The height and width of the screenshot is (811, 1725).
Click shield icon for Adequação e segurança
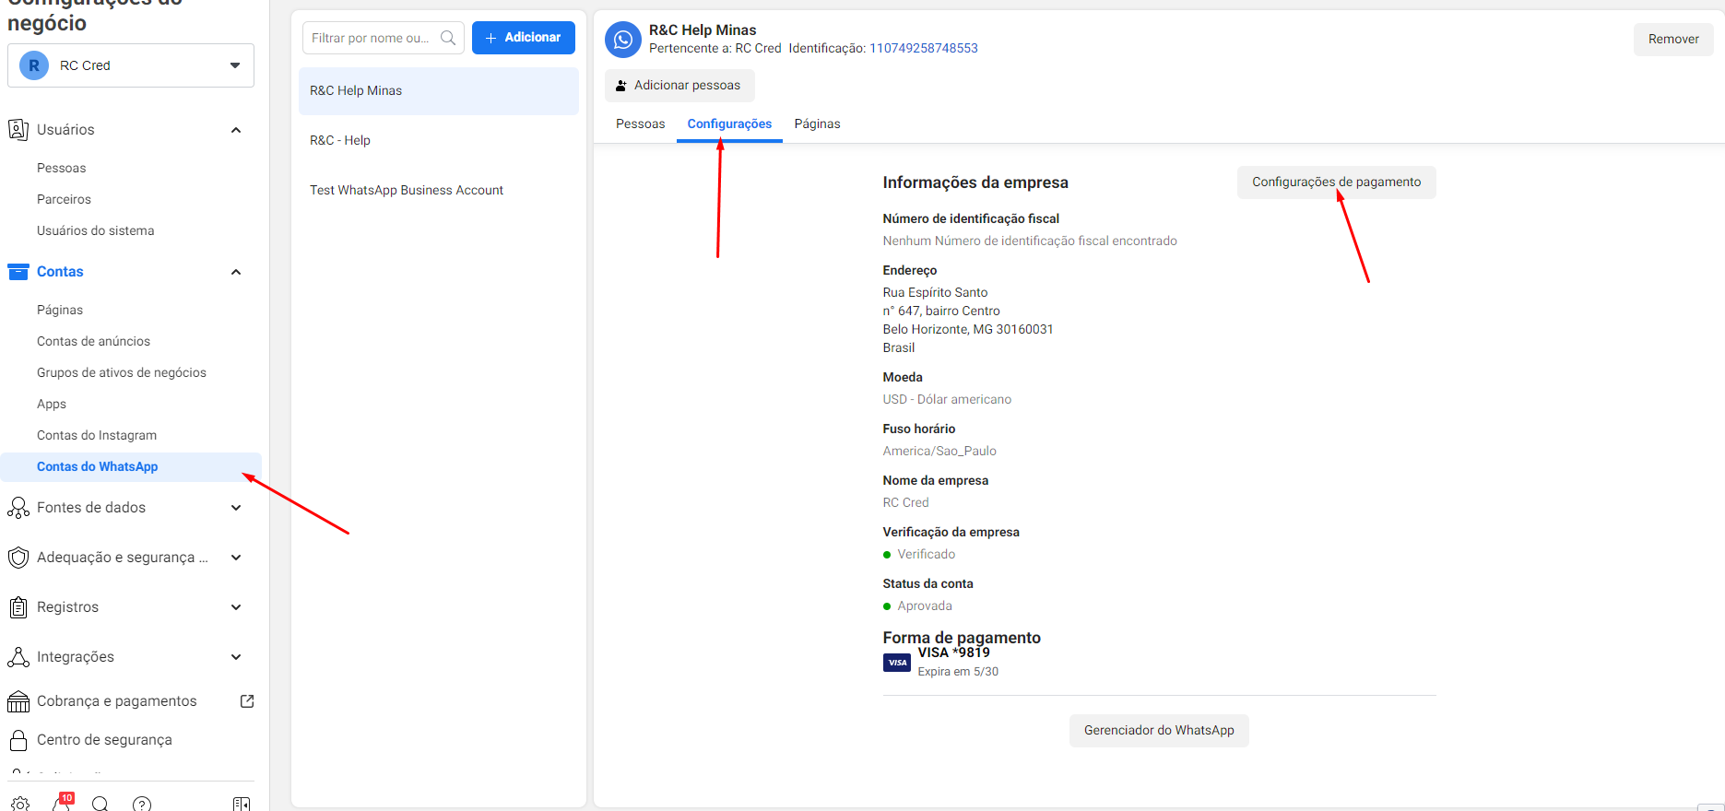pos(18,558)
